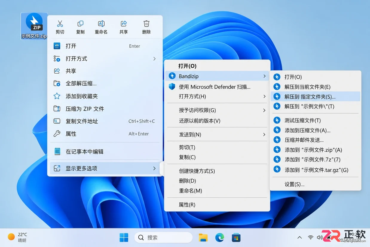Select 复制(C) in classic menu
370x247 pixels.
[217, 157]
